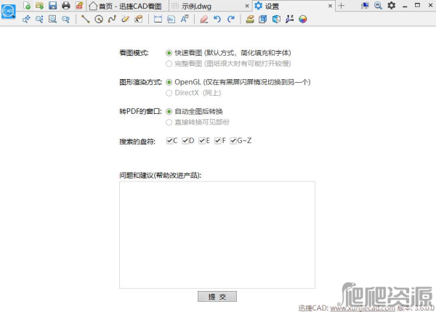
Task: Select the dimension measure tool
Action: [x=158, y=19]
